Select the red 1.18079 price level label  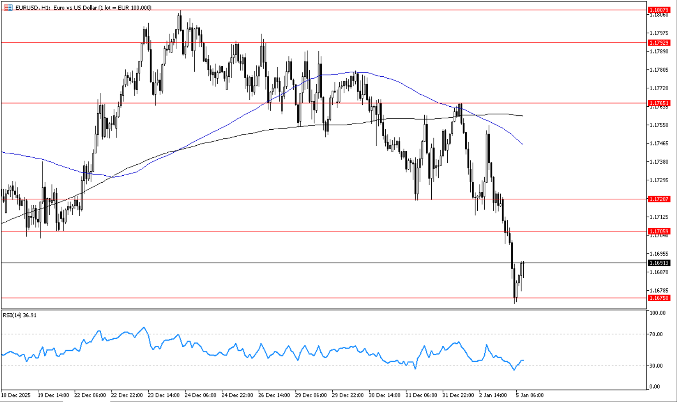click(659, 10)
